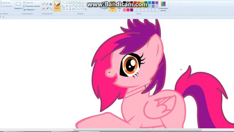Pick the black color swatch

(124, 3)
